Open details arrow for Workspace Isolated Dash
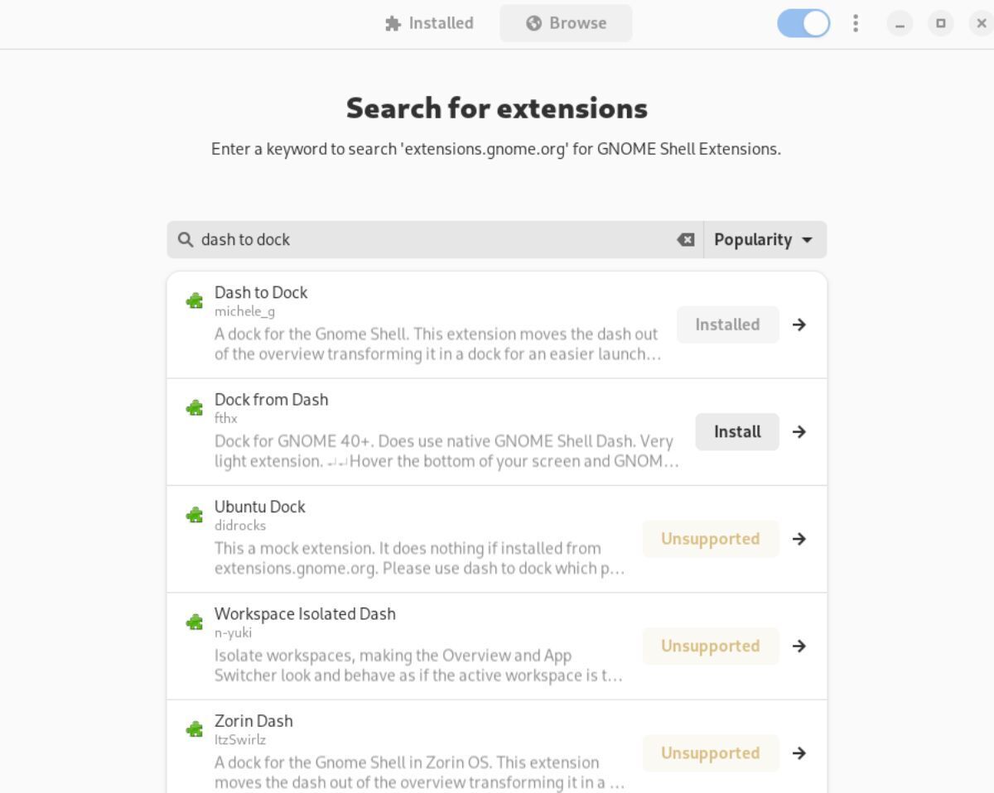994x793 pixels. (799, 646)
